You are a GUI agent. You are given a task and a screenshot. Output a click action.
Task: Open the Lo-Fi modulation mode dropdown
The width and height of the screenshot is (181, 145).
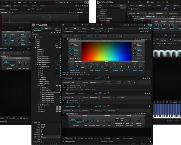pyautogui.click(x=84, y=67)
